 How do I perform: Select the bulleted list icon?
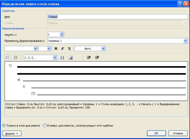point(15,58)
